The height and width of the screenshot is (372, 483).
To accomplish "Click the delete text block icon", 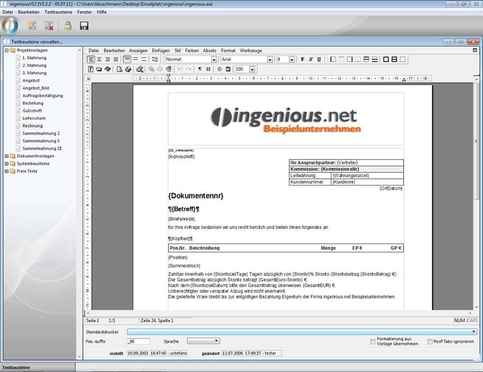I will [x=49, y=25].
